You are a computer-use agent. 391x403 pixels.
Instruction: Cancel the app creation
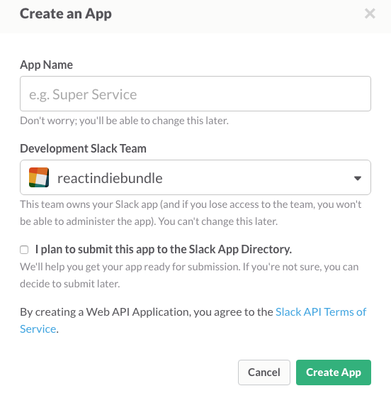(x=264, y=372)
